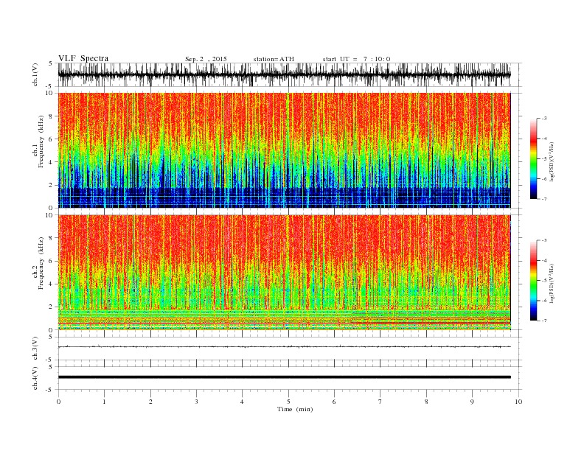Click the "-3" value on ch.1 color bar
The width and height of the screenshot is (584, 451).
[x=544, y=119]
